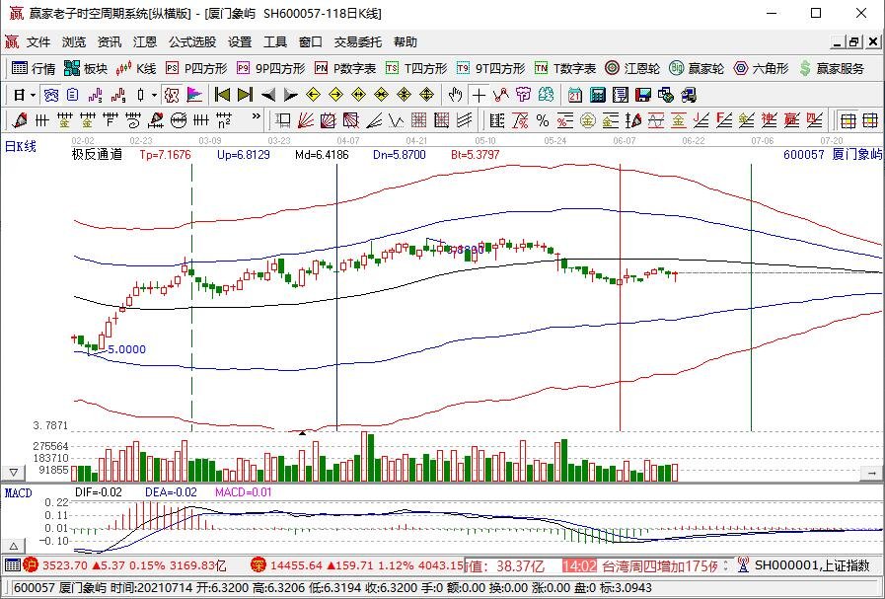Viewport: 885px width, 599px height.
Task: Open the 交易委托 menu
Action: pos(357,41)
